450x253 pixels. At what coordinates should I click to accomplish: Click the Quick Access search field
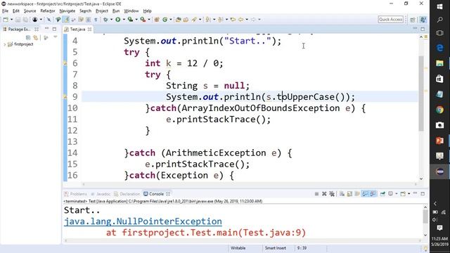[391, 19]
